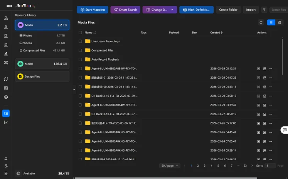Screen dimensions: 288x179
Task: Toggle the select-all checkbox in header
Action: [x=80, y=33]
